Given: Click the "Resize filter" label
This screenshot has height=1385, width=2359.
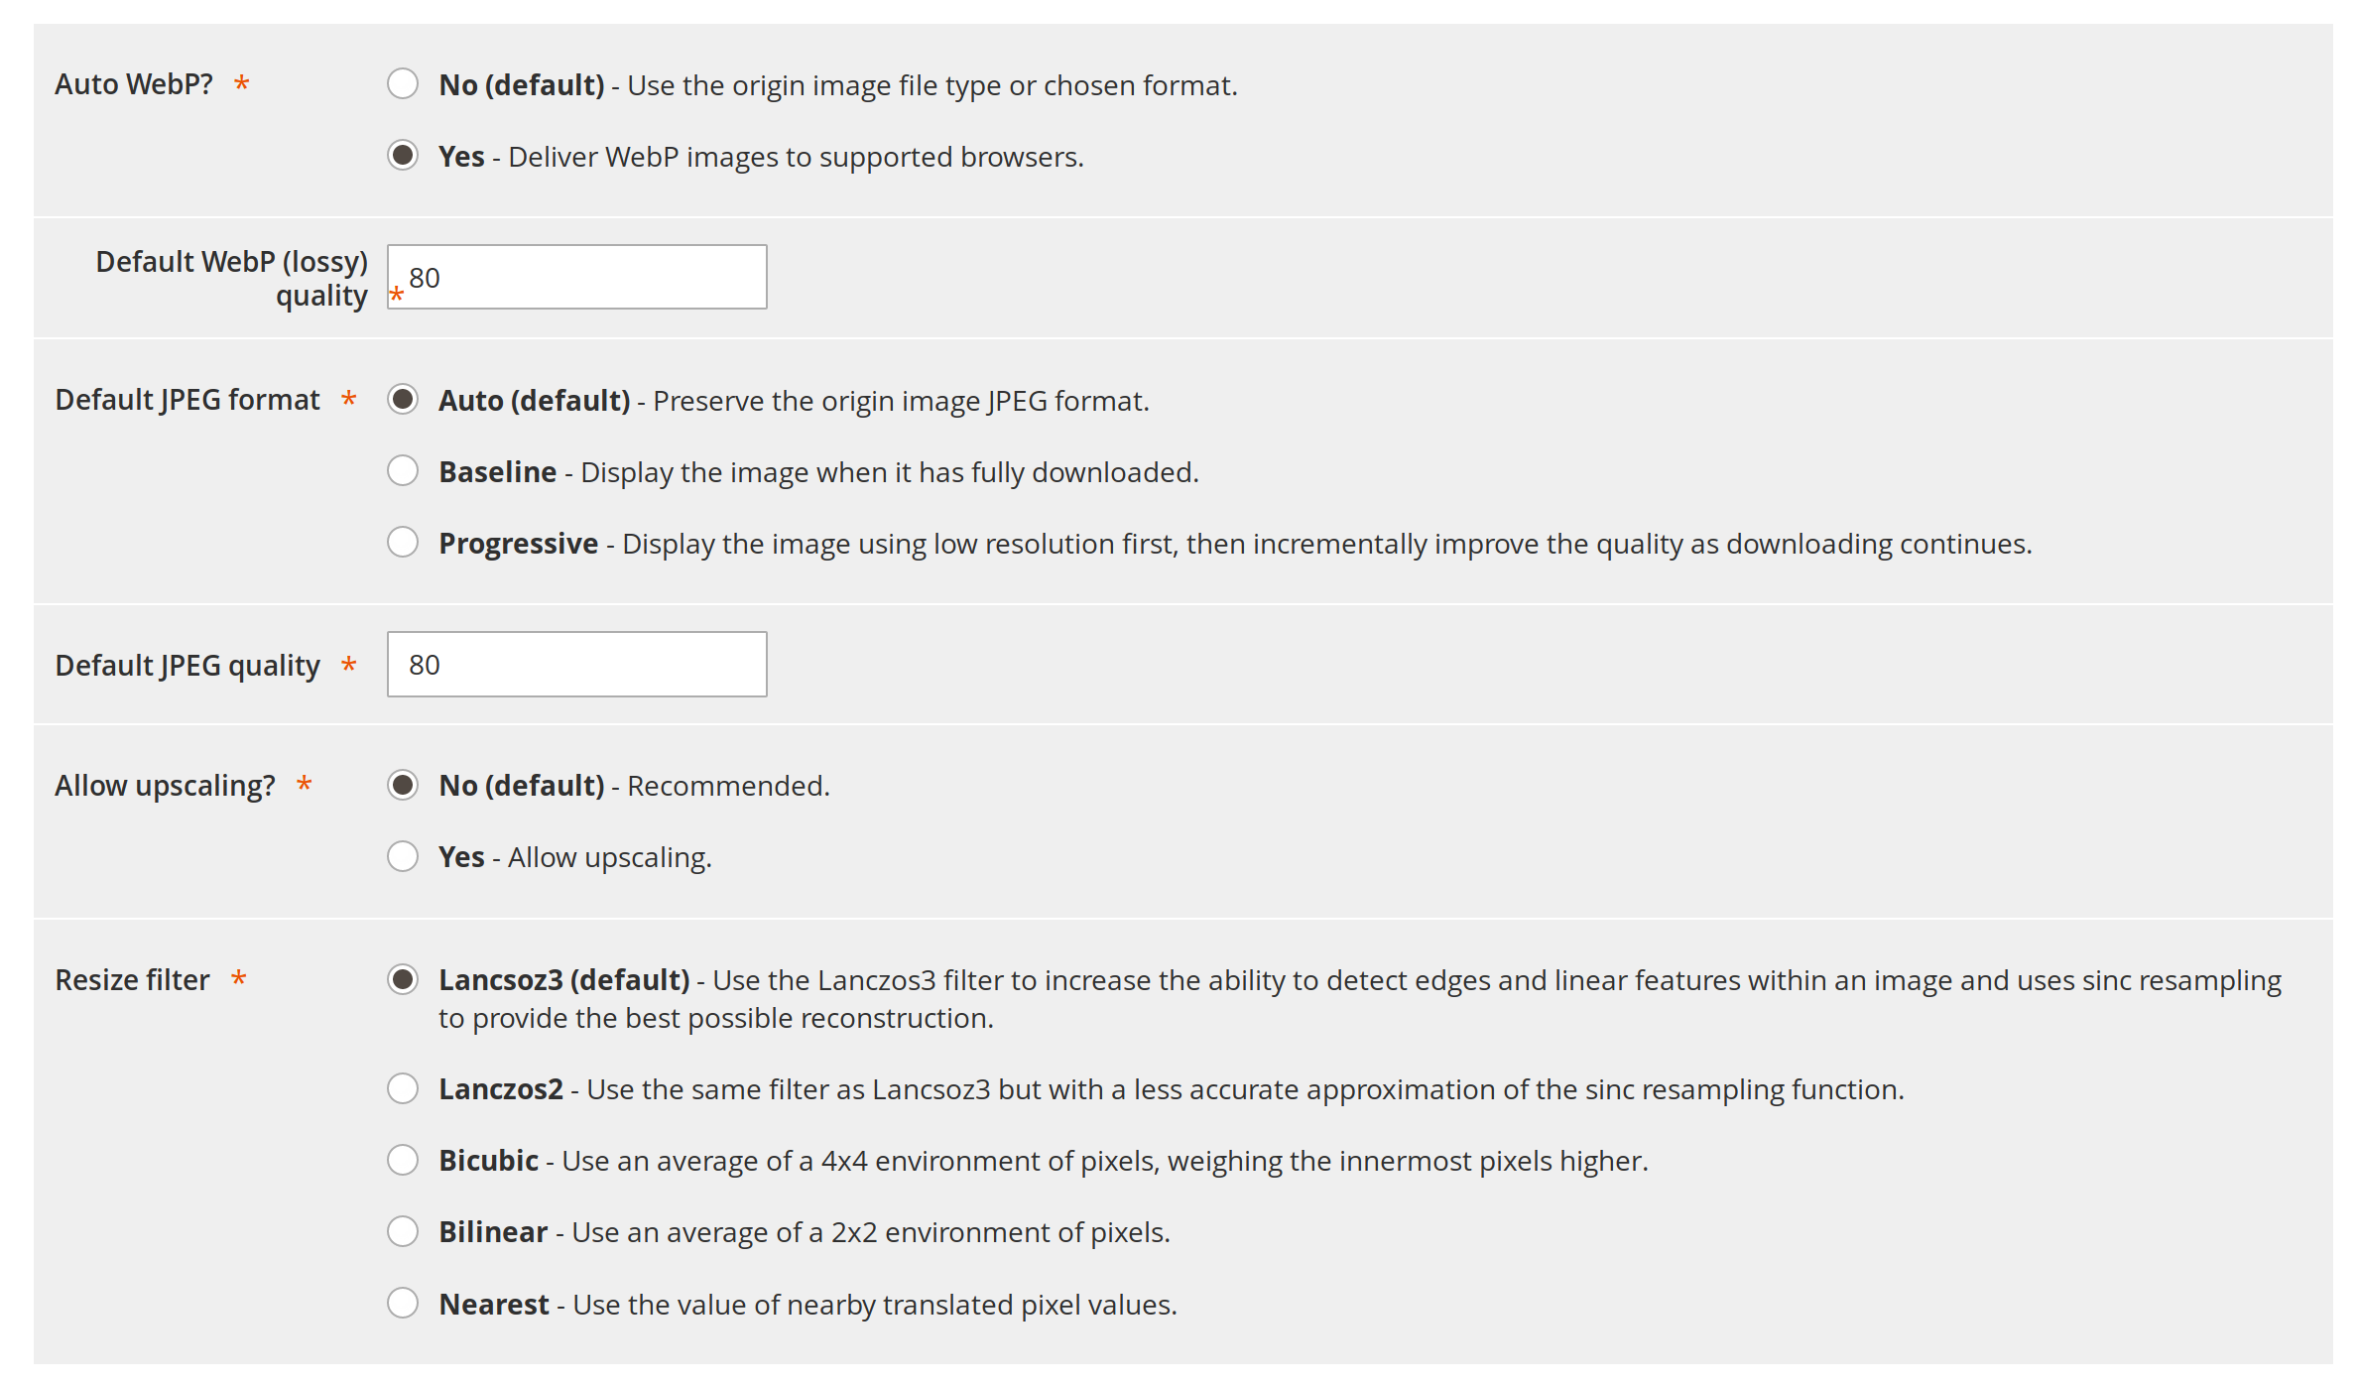Looking at the screenshot, I should point(132,979).
